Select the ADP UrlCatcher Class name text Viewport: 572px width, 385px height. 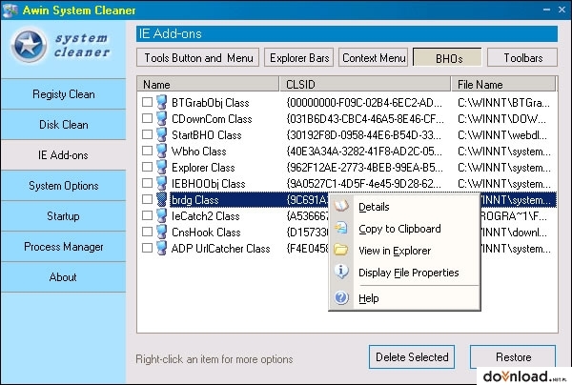coord(221,249)
